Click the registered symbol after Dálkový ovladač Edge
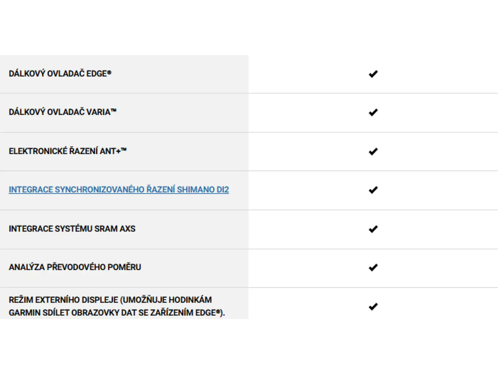The image size is (498, 374). tap(109, 72)
